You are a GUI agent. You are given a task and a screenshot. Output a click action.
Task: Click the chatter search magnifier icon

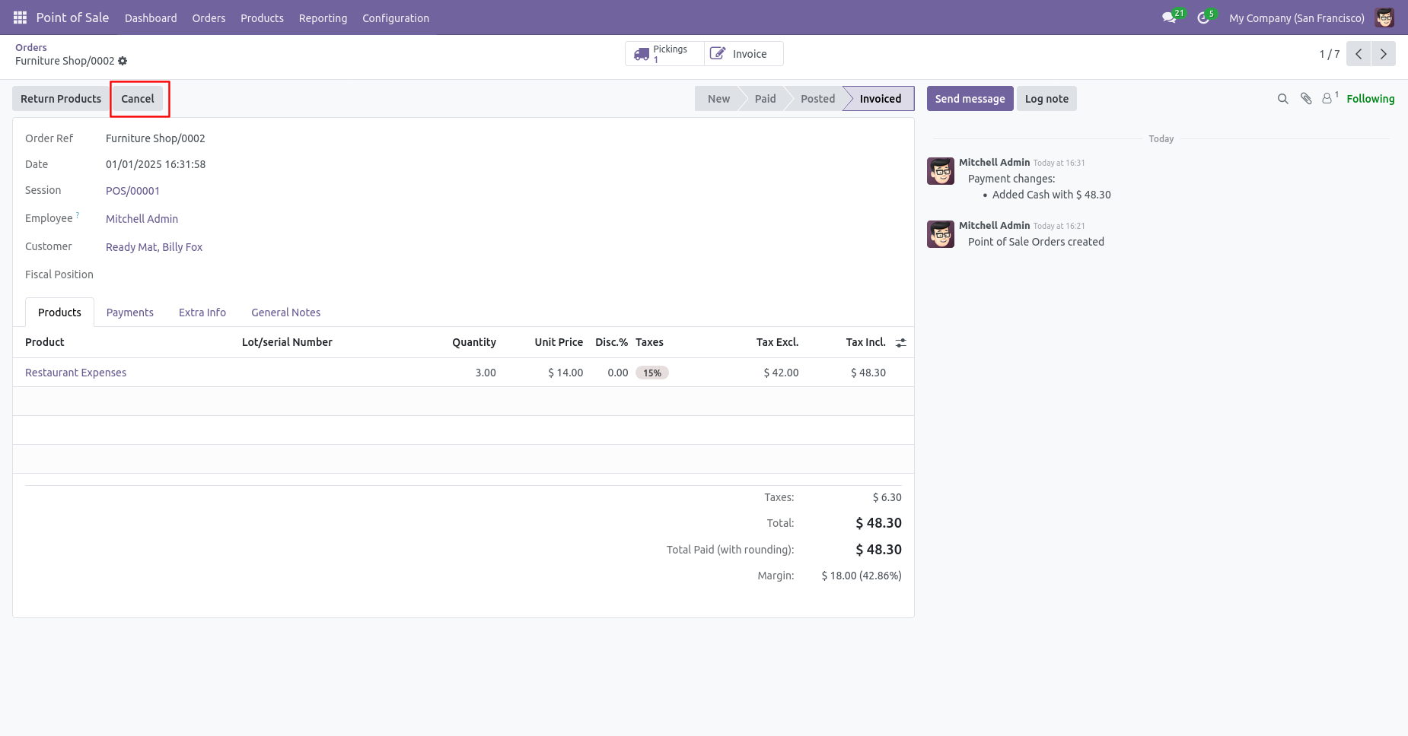click(x=1282, y=99)
